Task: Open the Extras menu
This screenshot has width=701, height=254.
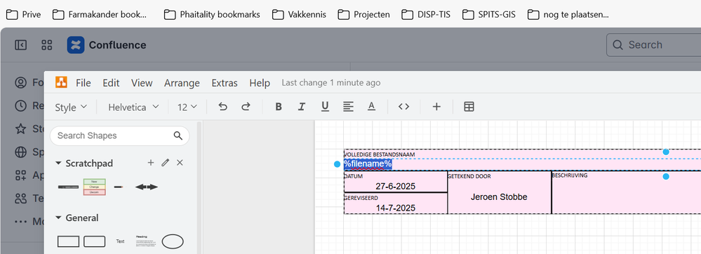Action: [x=225, y=83]
